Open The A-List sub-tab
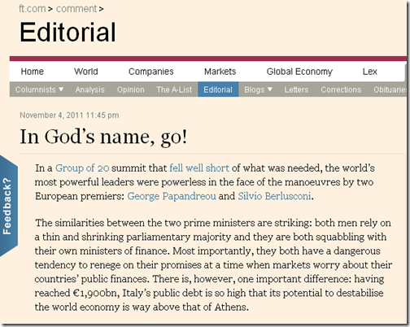 point(174,89)
